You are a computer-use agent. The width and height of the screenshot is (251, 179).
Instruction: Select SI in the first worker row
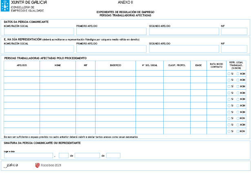(228, 73)
